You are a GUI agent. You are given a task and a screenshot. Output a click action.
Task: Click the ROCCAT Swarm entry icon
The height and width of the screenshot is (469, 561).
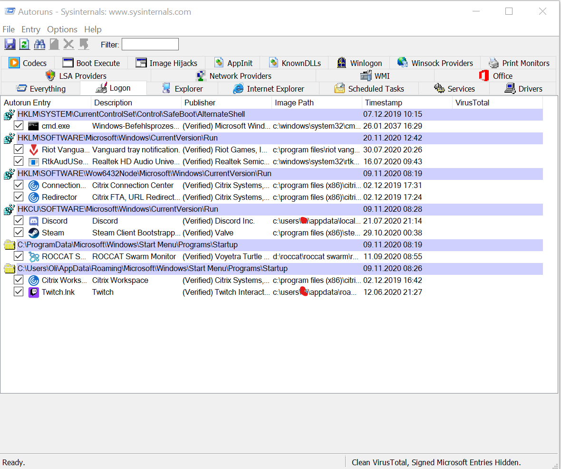34,257
